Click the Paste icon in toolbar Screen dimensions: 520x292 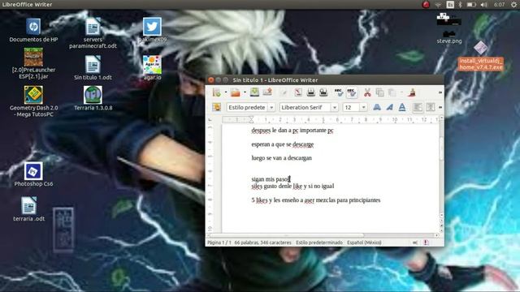[x=392, y=92]
